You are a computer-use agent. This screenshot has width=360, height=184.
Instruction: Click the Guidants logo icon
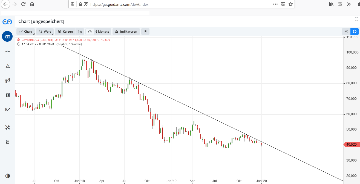coord(7,22)
